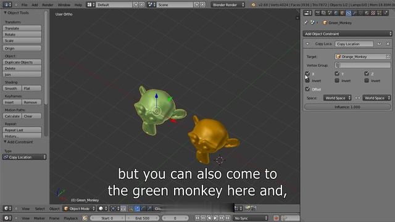Open the Modifiers wrench tab icon

pyautogui.click(x=355, y=13)
